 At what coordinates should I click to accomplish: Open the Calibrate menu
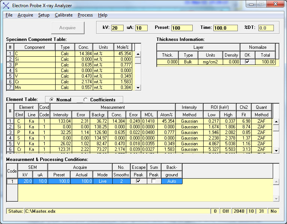tap(64, 15)
